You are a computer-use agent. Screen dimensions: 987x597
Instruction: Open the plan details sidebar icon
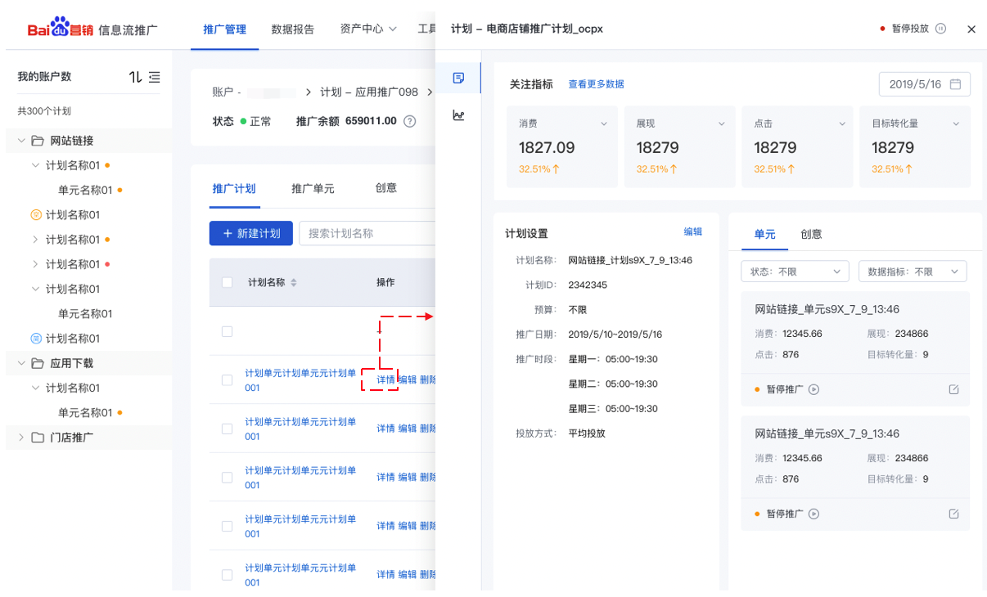point(458,78)
